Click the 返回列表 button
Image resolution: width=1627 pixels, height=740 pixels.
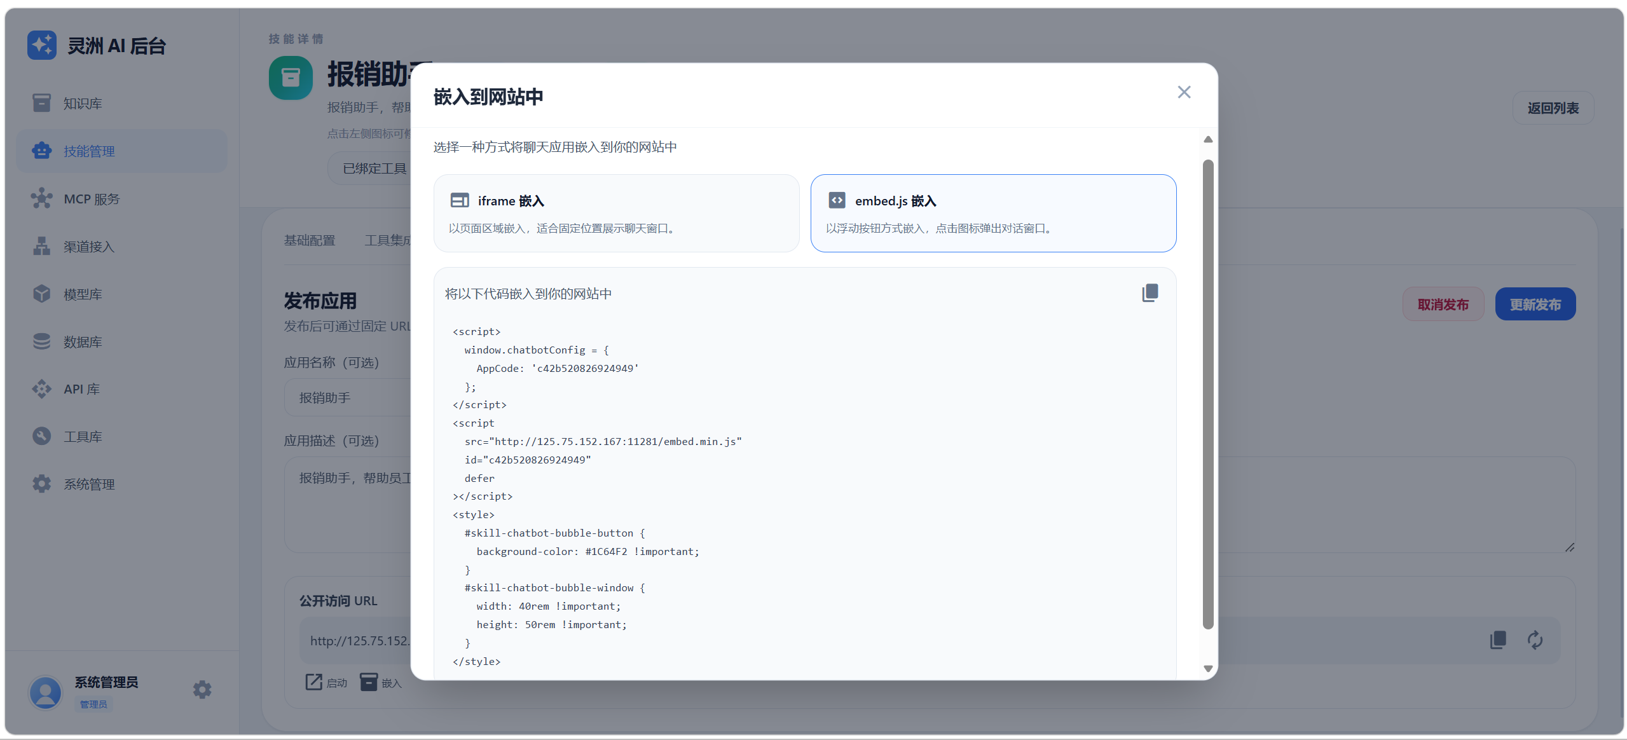click(x=1553, y=108)
